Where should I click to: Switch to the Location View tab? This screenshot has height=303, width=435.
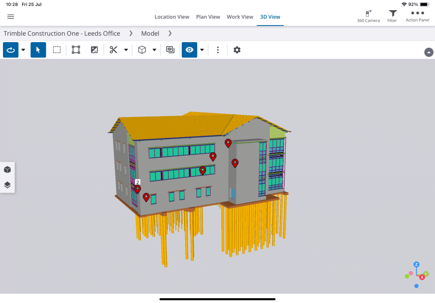pyautogui.click(x=172, y=17)
